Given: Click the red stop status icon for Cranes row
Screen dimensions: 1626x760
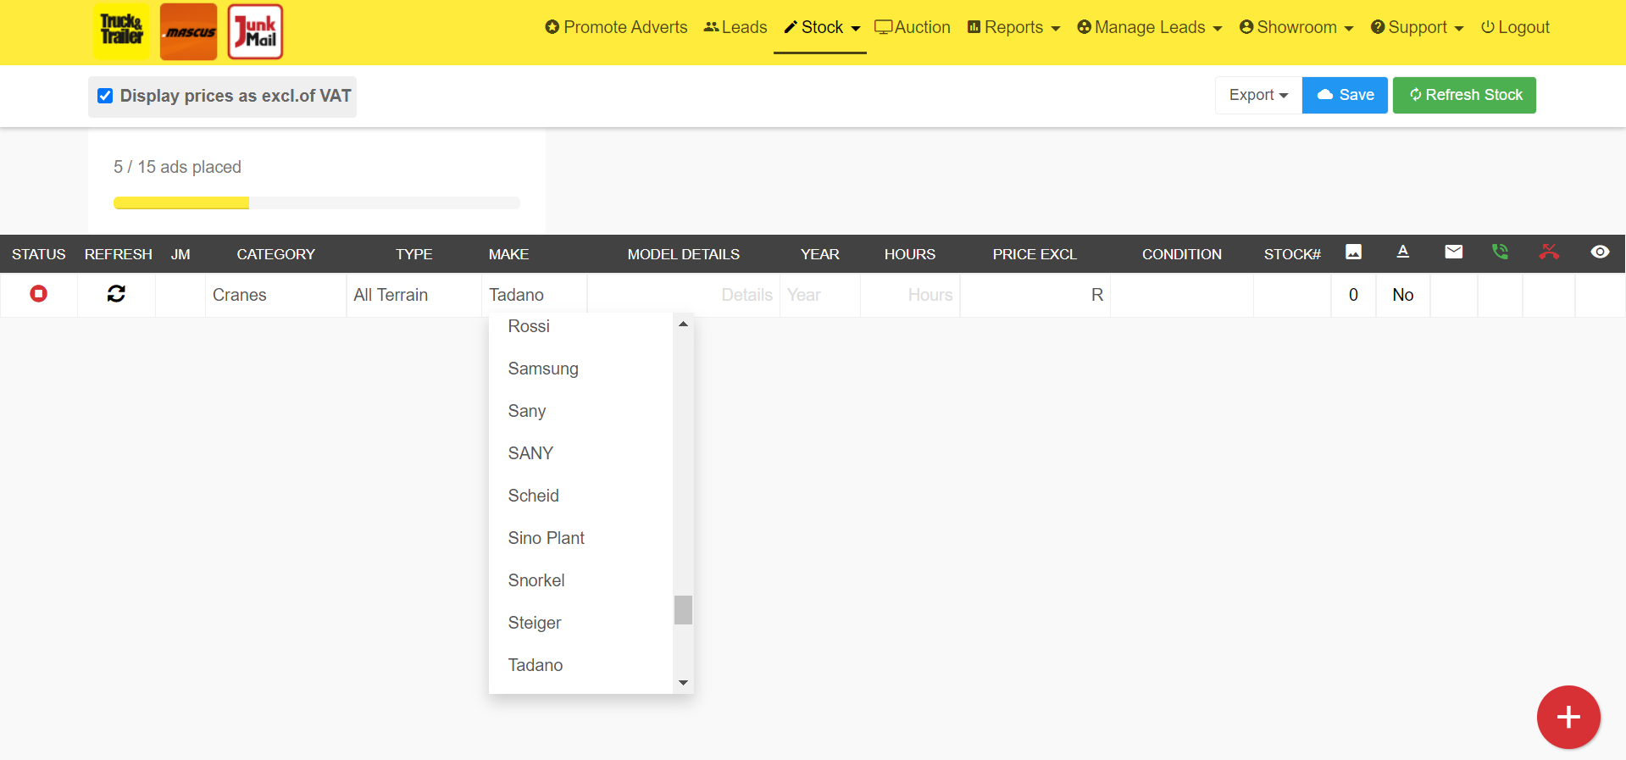Looking at the screenshot, I should click(38, 293).
